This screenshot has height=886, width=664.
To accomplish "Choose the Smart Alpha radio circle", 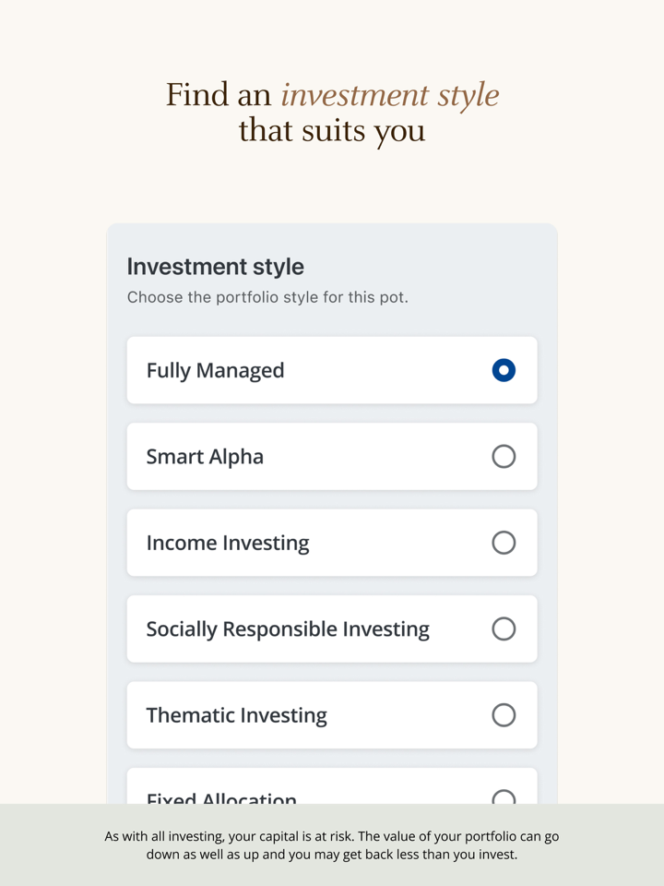I will pyautogui.click(x=504, y=456).
